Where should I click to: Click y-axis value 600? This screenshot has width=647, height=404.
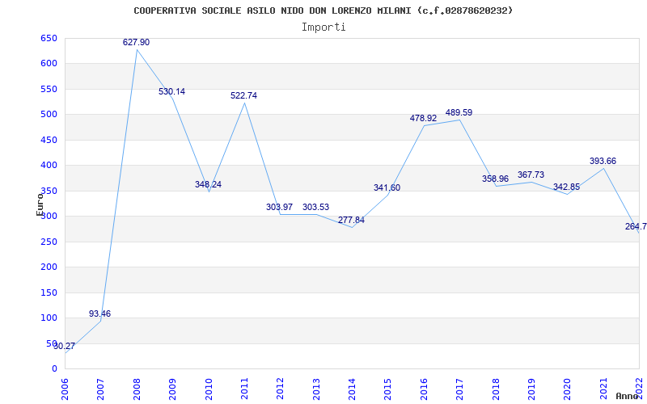[x=49, y=64]
